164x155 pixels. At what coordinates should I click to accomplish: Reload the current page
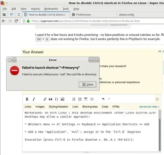click(16, 21)
